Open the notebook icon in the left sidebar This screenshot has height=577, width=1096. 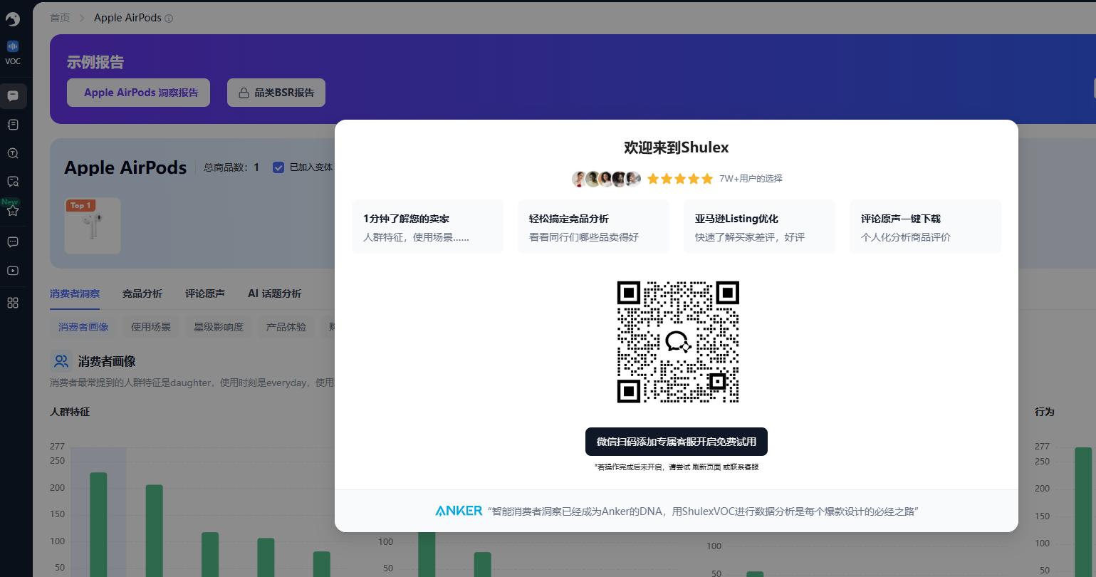click(13, 124)
